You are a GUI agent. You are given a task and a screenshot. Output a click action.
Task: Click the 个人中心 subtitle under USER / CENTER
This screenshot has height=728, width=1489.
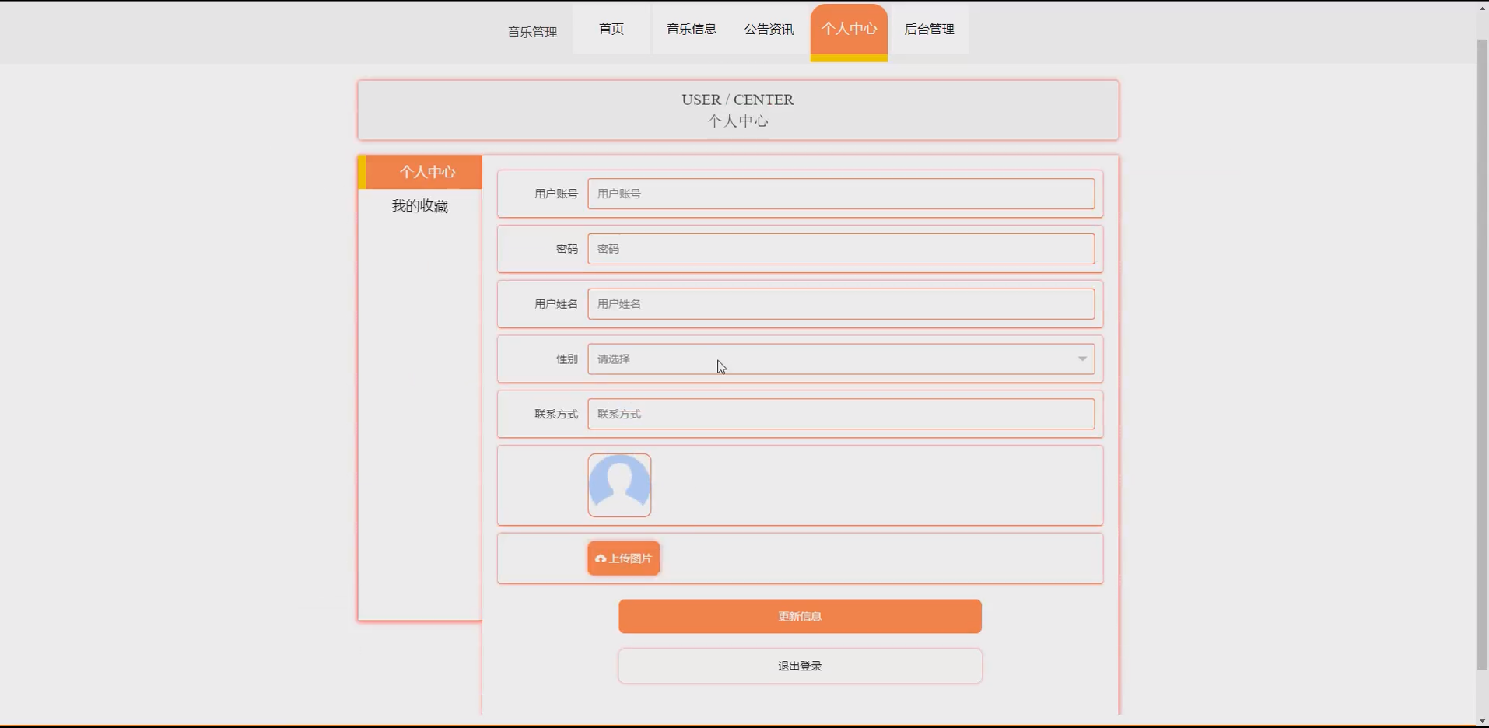click(x=737, y=121)
